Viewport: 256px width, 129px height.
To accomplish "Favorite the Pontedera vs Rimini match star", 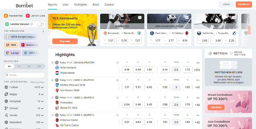I will coord(52,97).
